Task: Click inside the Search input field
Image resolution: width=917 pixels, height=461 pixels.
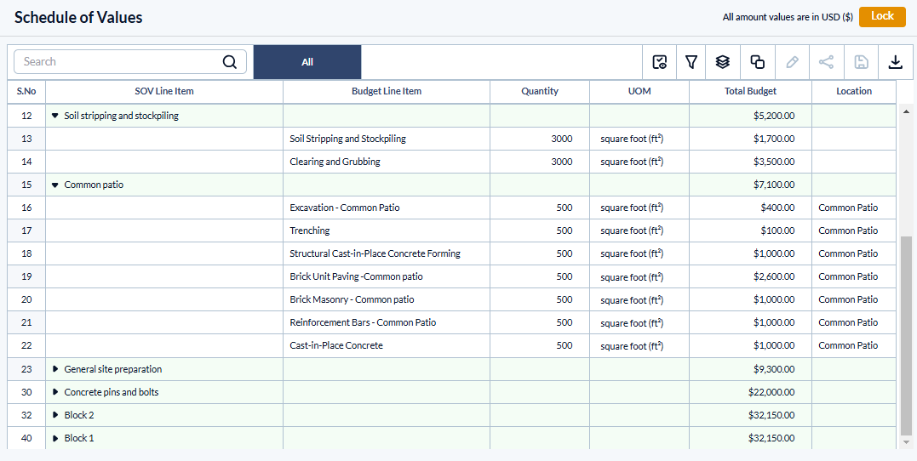Action: tap(119, 62)
